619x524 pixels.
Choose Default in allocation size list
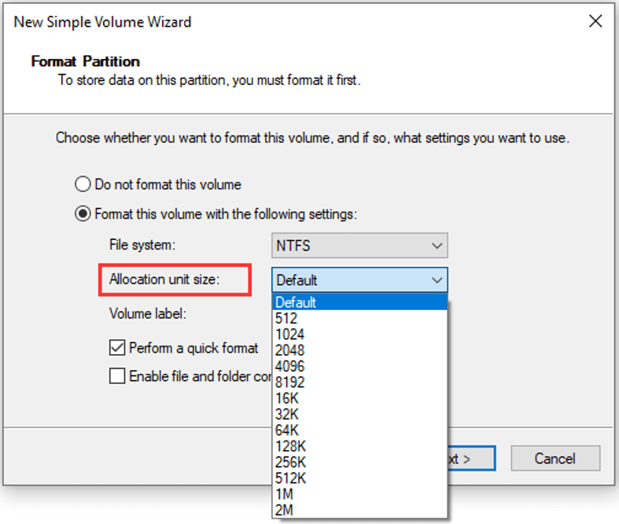pos(359,302)
